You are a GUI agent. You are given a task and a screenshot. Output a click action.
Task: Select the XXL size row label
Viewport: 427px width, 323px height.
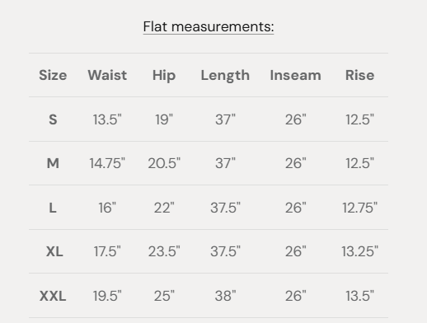click(x=53, y=296)
